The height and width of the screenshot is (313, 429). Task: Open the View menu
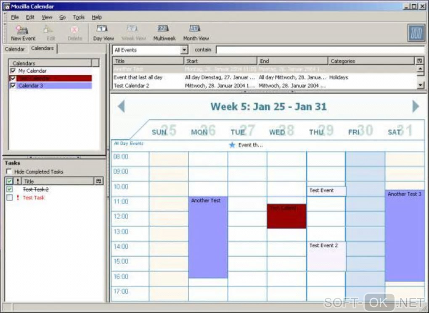tap(47, 17)
